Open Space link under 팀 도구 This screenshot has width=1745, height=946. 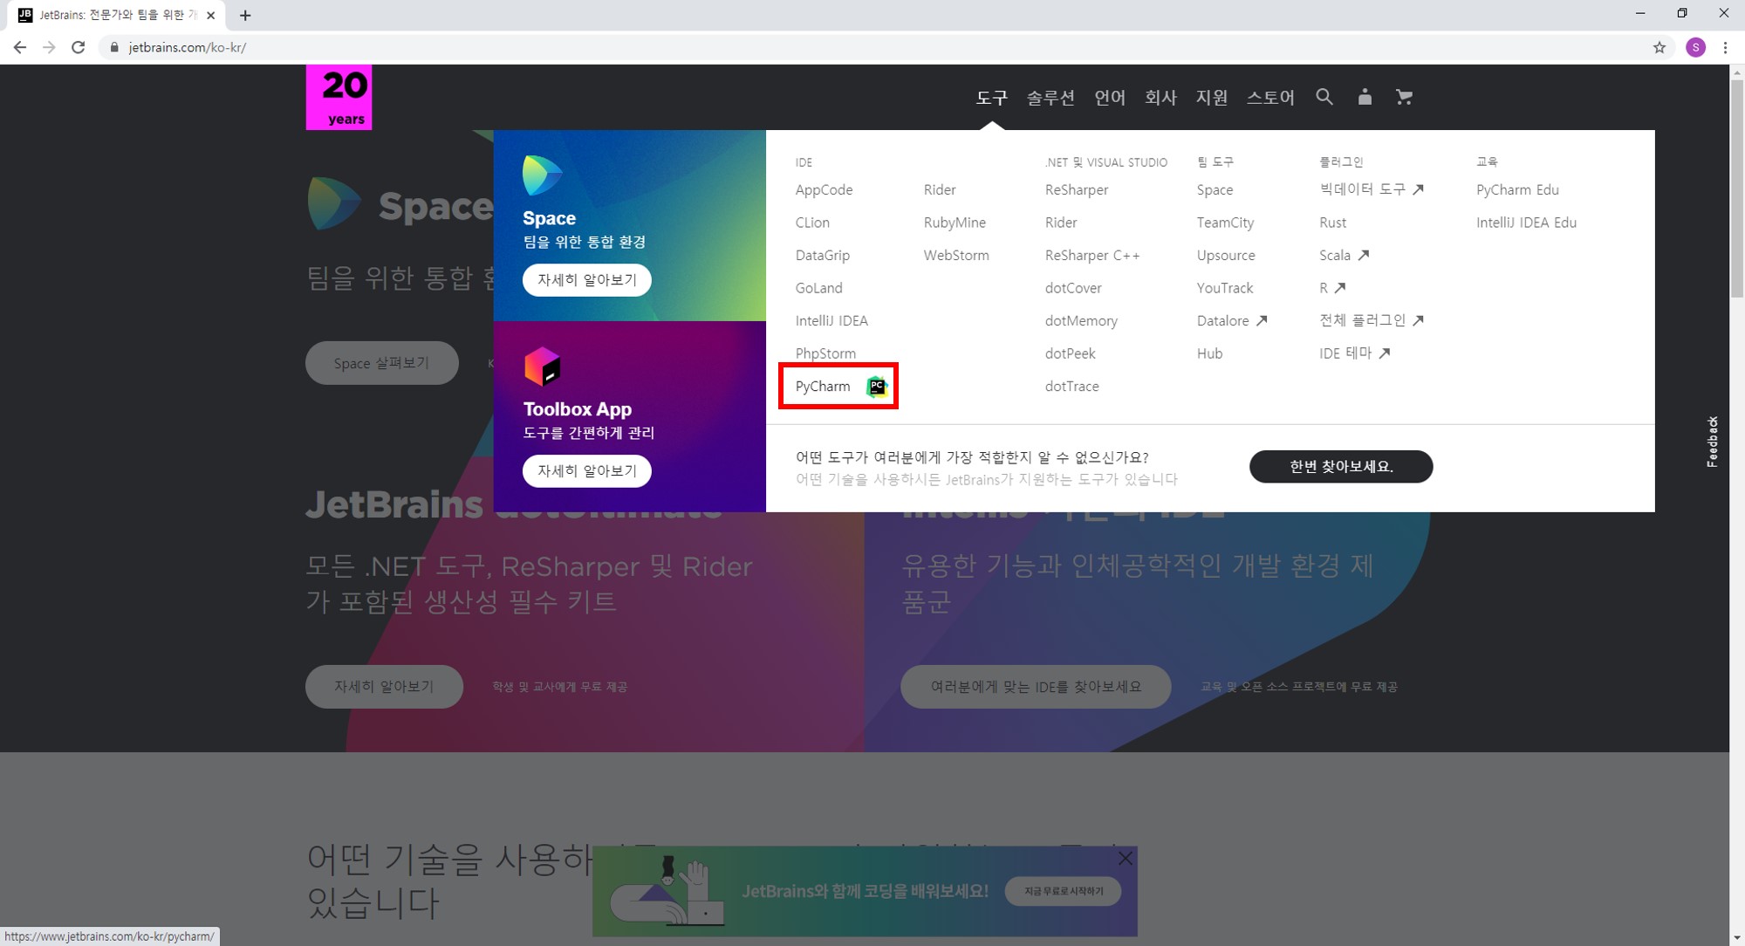(x=1215, y=189)
